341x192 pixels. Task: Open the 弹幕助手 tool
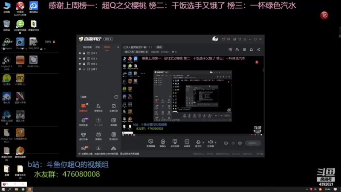(x=83, y=108)
